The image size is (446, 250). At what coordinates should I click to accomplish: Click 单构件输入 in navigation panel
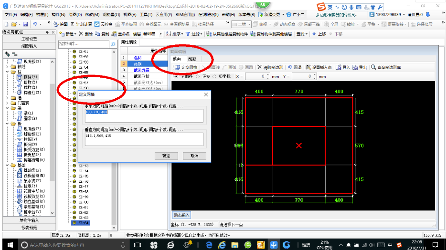click(x=29, y=220)
